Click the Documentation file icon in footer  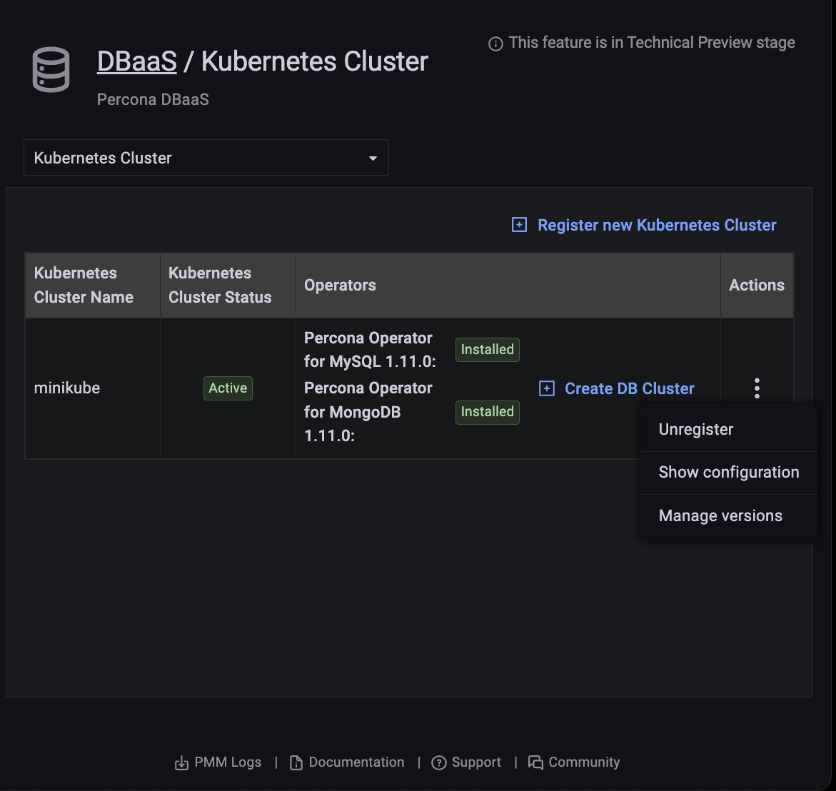pos(296,763)
